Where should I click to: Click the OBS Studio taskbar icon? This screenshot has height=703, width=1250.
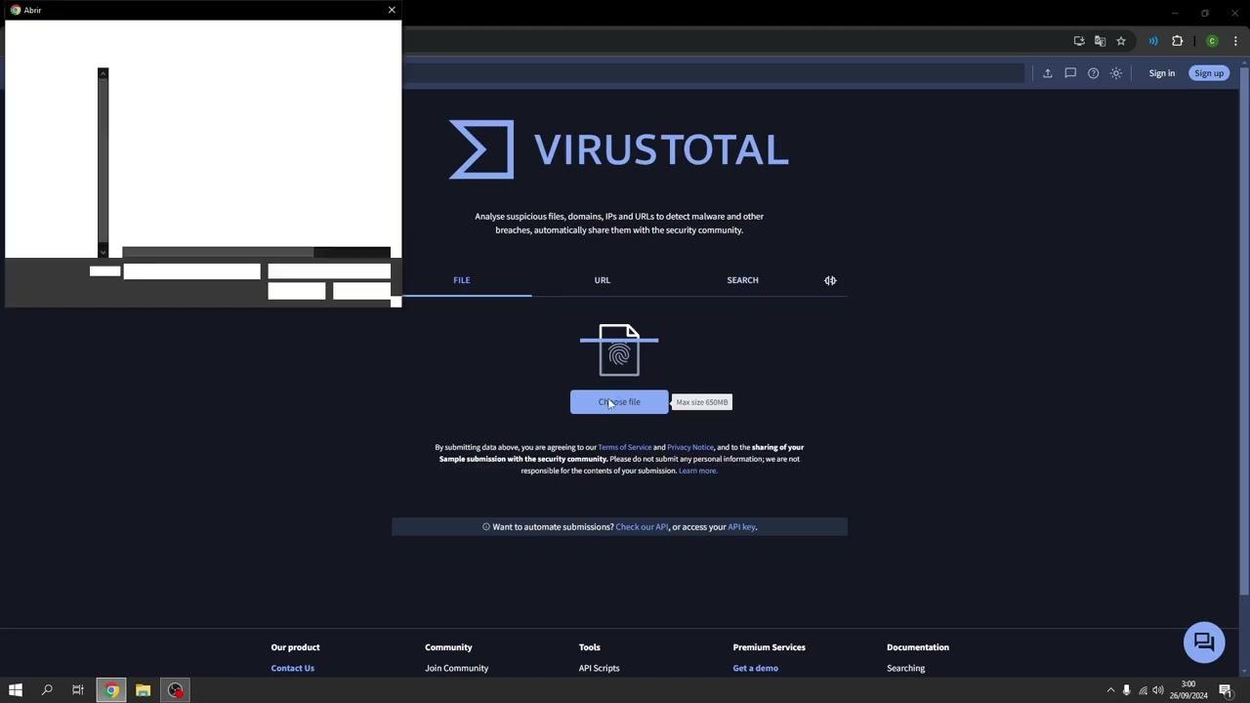point(176,690)
